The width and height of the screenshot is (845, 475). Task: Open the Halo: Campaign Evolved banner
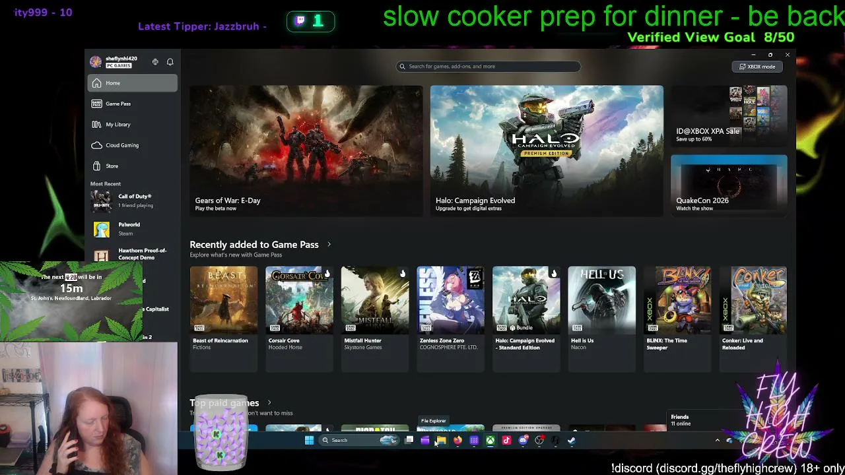click(x=547, y=150)
